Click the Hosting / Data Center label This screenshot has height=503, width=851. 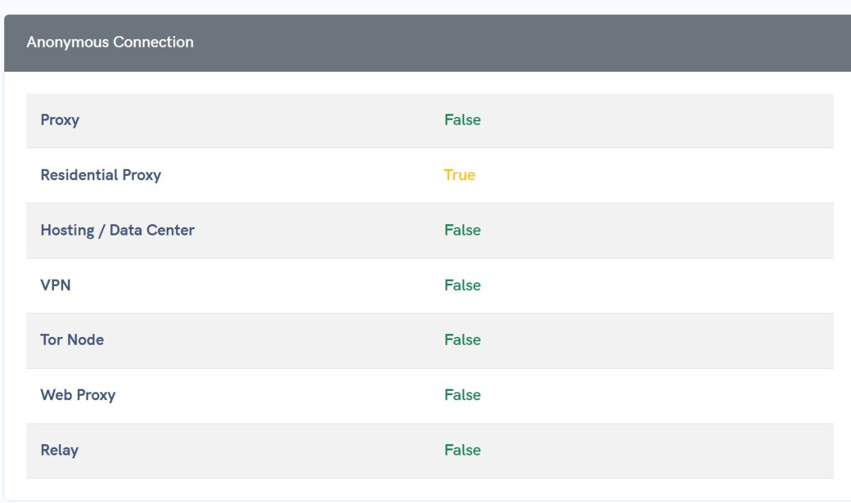117,230
